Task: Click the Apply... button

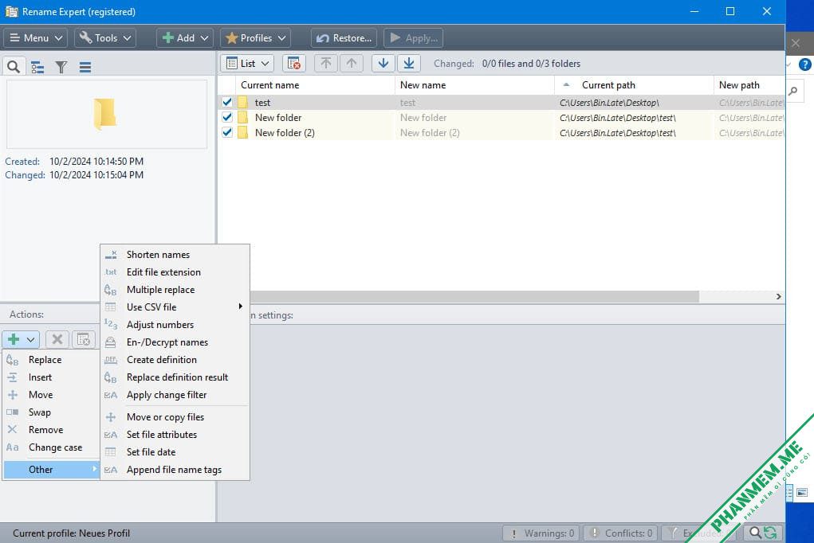Action: 413,38
